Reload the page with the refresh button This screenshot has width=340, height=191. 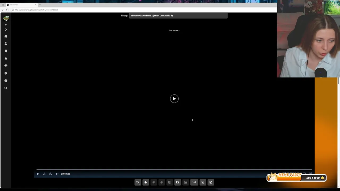click(7, 10)
